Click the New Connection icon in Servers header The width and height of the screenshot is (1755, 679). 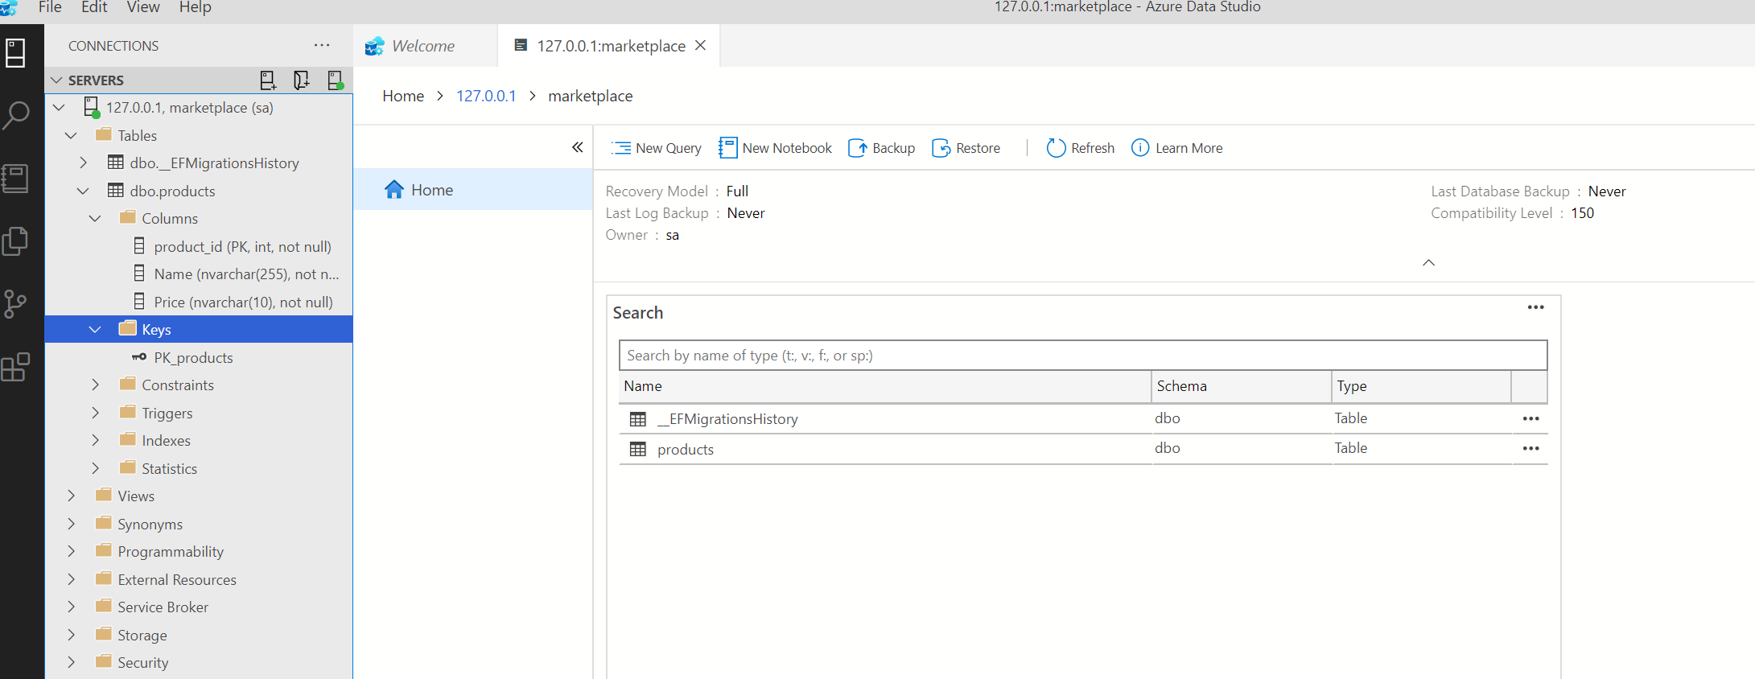[x=268, y=80]
